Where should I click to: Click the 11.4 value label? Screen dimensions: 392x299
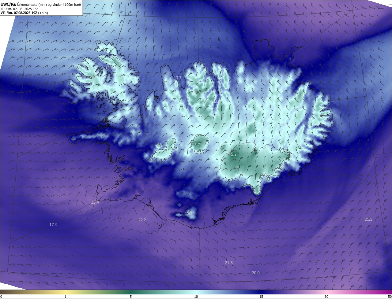29,43
